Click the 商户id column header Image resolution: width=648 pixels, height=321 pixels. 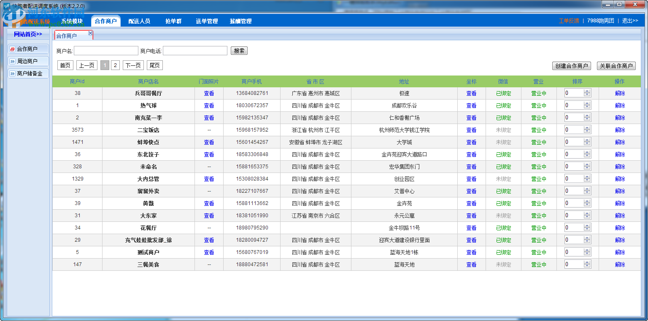coord(77,81)
